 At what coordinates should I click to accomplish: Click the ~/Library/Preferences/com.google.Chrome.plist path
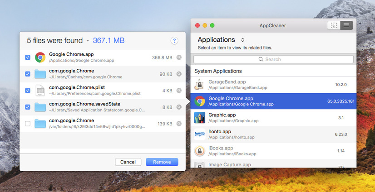click(x=95, y=93)
